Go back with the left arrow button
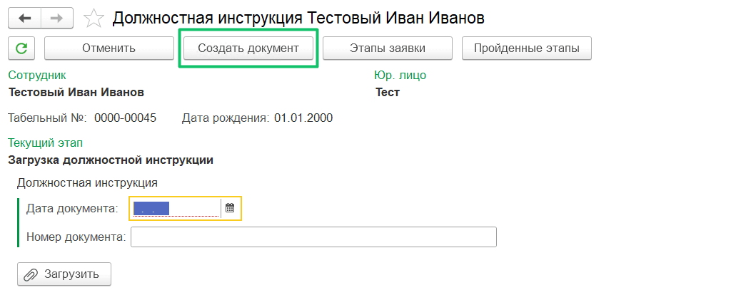 (25, 19)
